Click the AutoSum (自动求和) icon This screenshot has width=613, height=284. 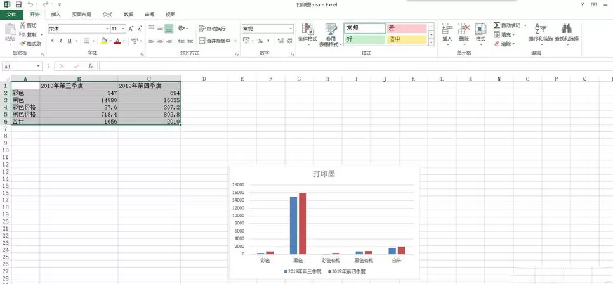(x=507, y=25)
